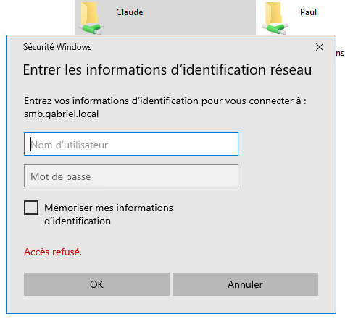Click the Mémoriser mes informations d'identification label
The image size is (345, 319).
[109, 214]
